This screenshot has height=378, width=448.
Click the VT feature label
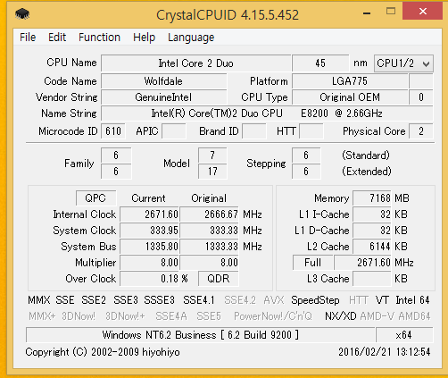pos(382,300)
